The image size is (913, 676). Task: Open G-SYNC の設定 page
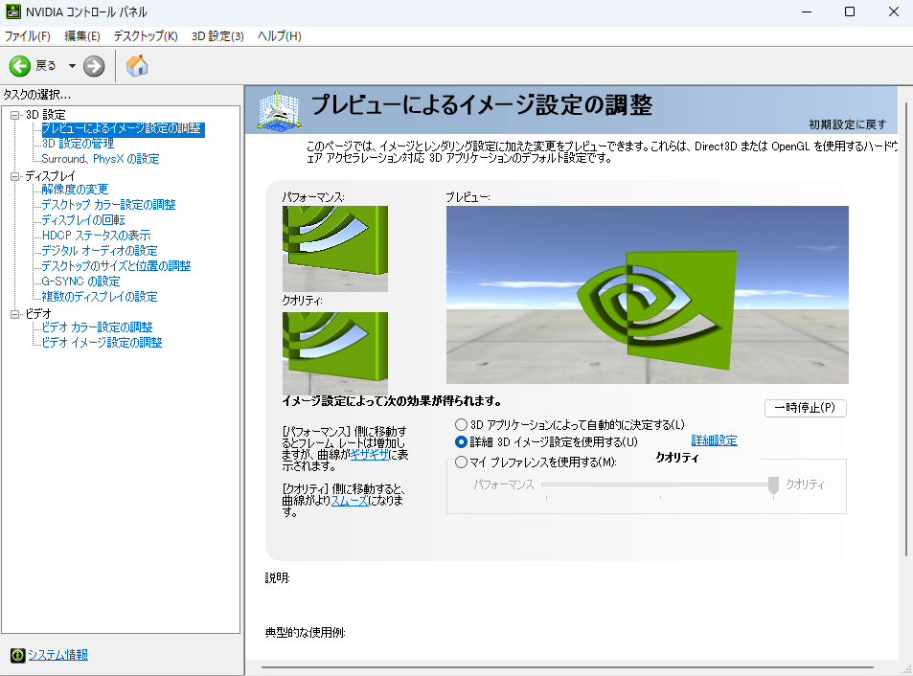80,281
